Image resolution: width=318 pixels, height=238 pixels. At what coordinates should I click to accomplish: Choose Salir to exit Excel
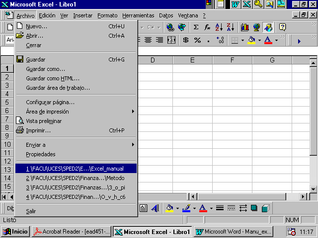point(76,211)
